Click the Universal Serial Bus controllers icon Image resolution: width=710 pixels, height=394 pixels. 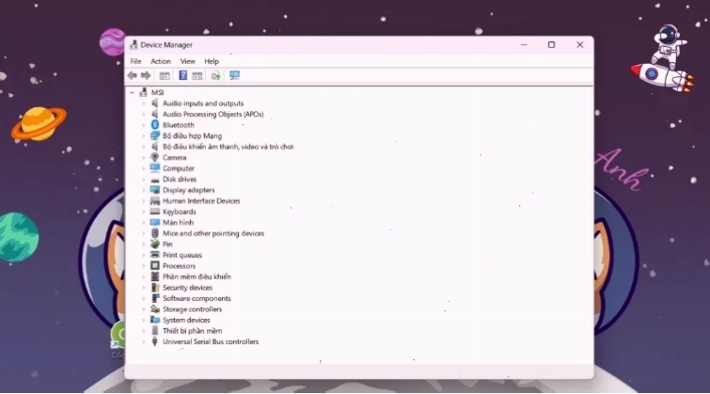click(x=155, y=341)
